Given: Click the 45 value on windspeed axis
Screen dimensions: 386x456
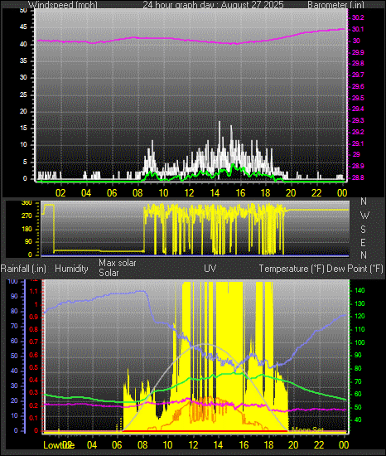Looking at the screenshot, I should pos(23,27).
